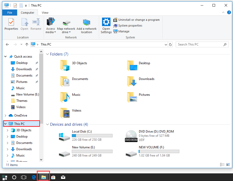Select Pictures under Quick access

(x=22, y=82)
